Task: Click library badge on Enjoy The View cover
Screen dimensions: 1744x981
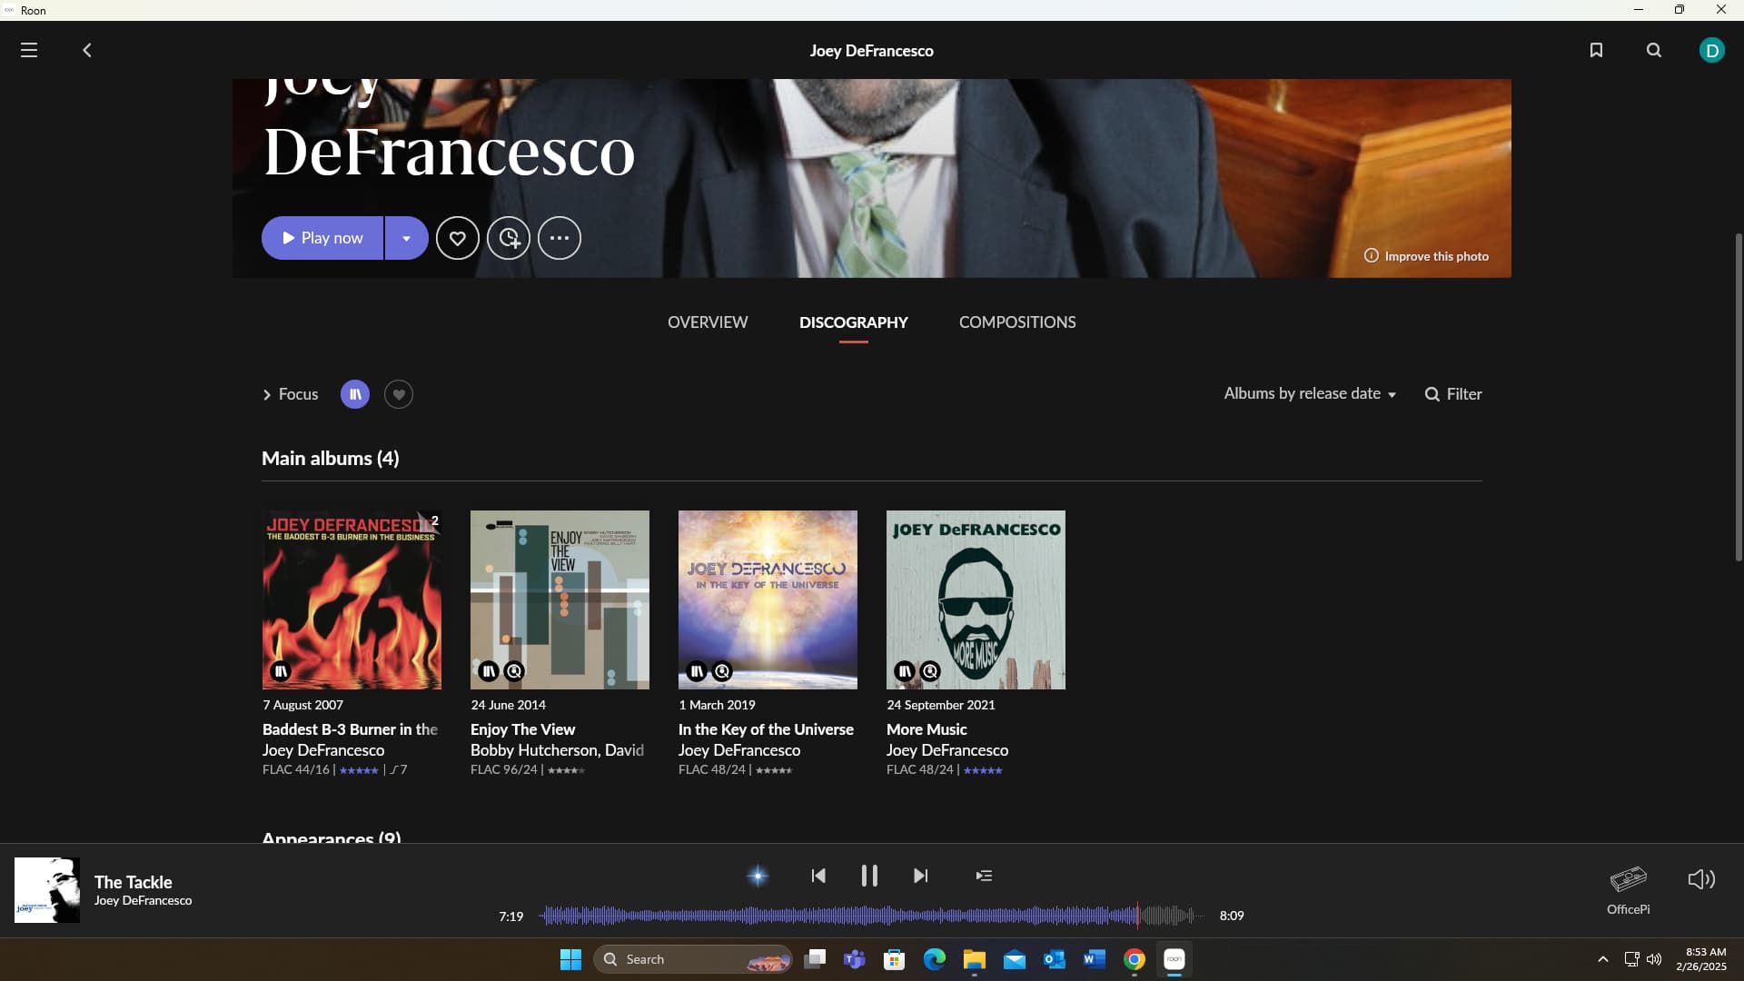Action: tap(489, 671)
